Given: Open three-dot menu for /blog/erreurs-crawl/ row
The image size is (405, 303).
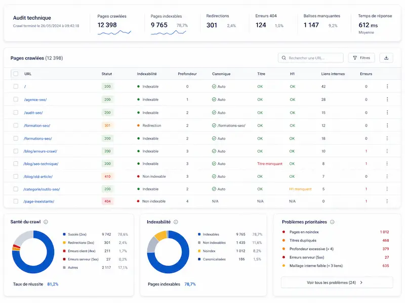Looking at the screenshot, I should pos(387,151).
